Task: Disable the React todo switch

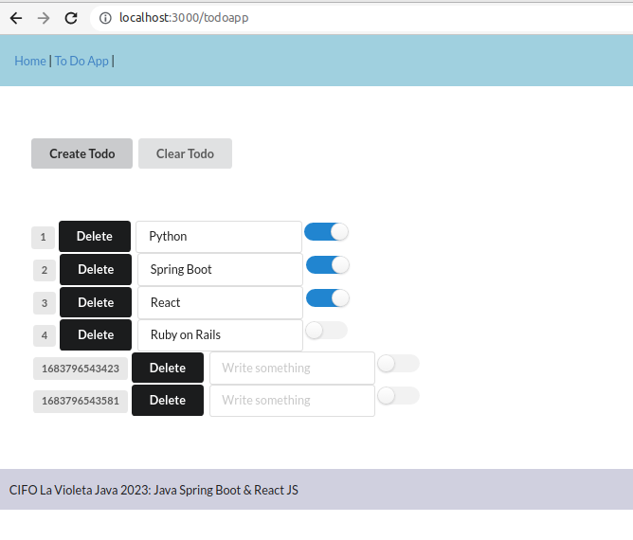Action: 328,298
